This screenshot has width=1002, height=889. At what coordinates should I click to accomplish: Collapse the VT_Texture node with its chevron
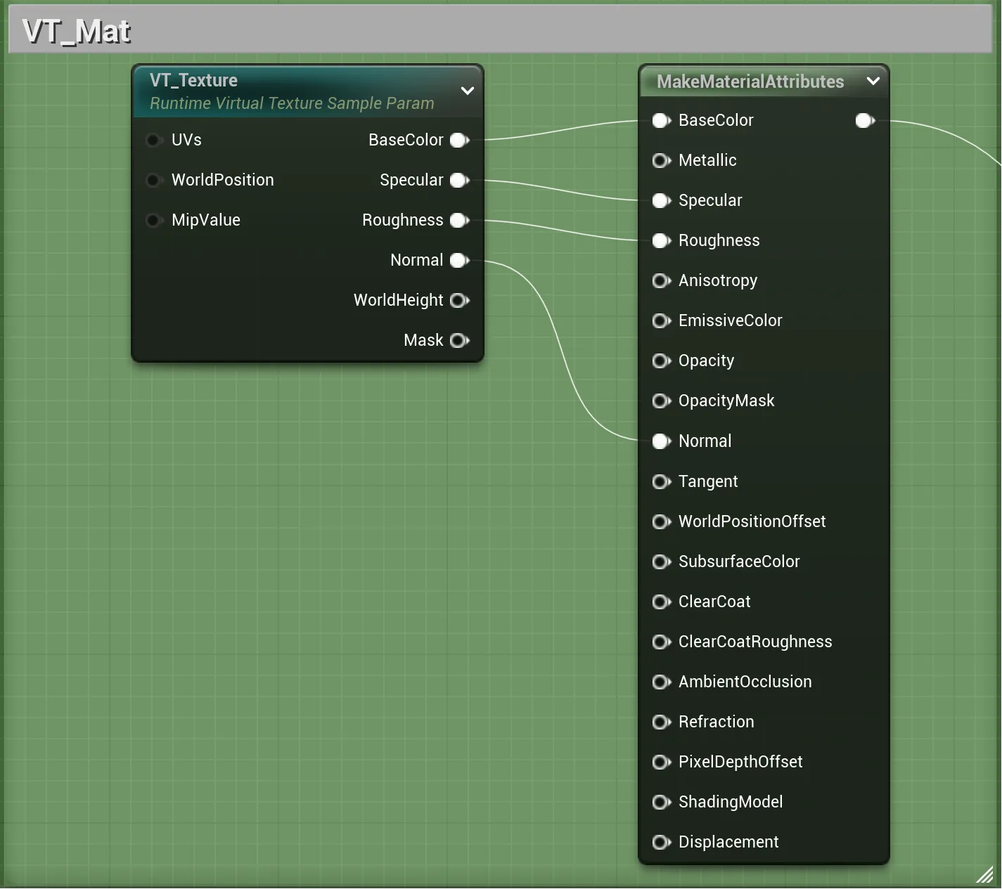tap(467, 91)
